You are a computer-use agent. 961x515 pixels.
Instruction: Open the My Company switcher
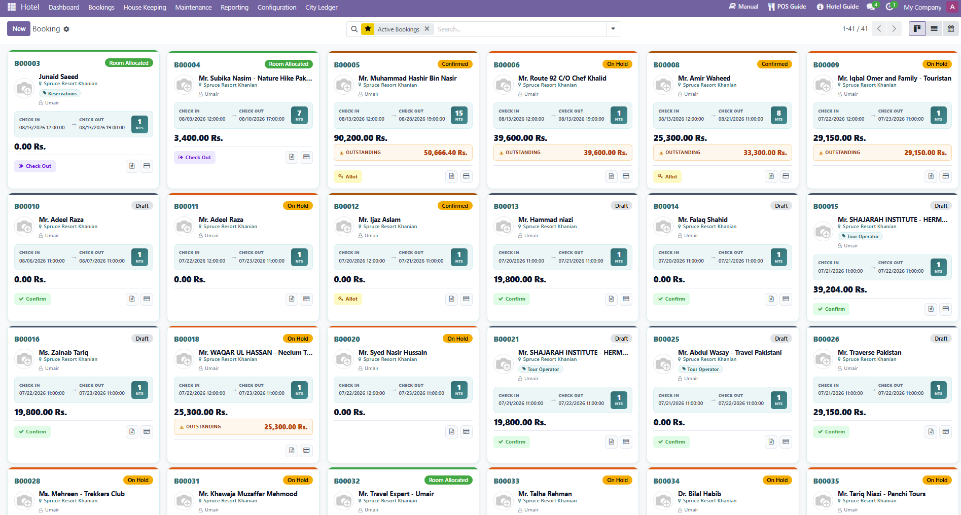click(922, 7)
